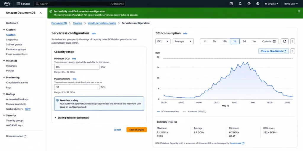Click the Save changes button
The width and height of the screenshot is (303, 151).
137,130
